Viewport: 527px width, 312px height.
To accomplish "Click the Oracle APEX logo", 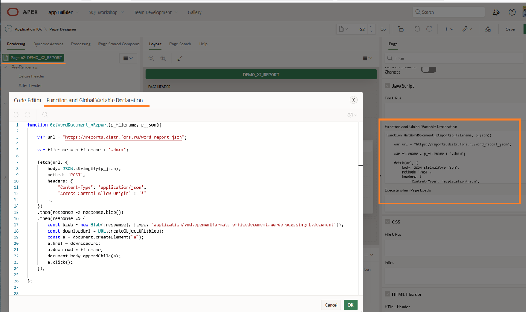I will (13, 12).
